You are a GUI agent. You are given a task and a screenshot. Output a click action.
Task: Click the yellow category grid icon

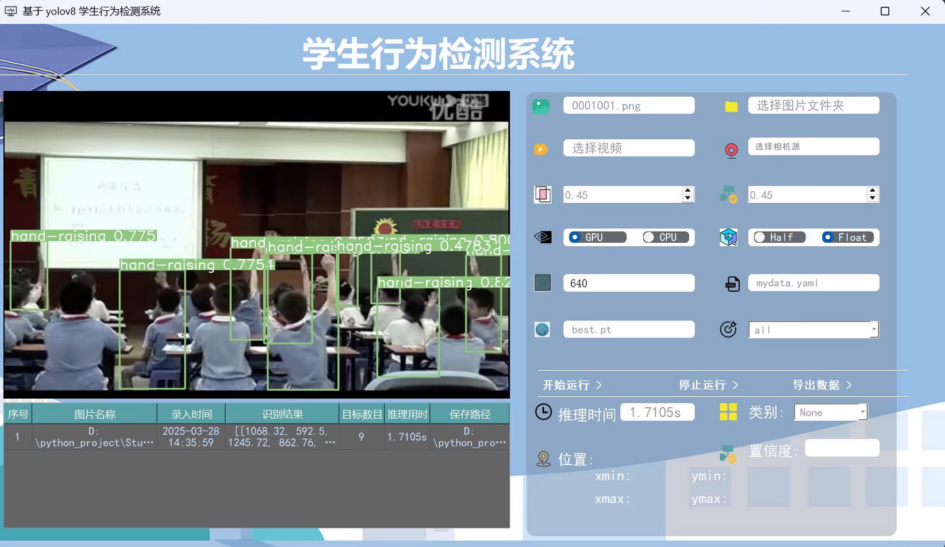pyautogui.click(x=728, y=412)
